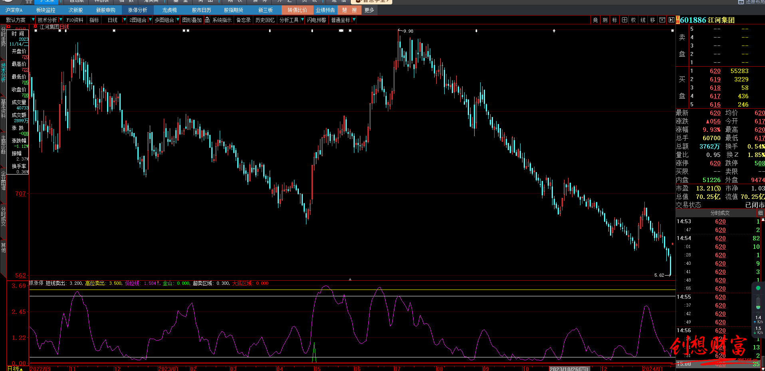This screenshot has height=371, width=765.
Task: Click the 9.98 high price label on chart
Action: click(408, 31)
